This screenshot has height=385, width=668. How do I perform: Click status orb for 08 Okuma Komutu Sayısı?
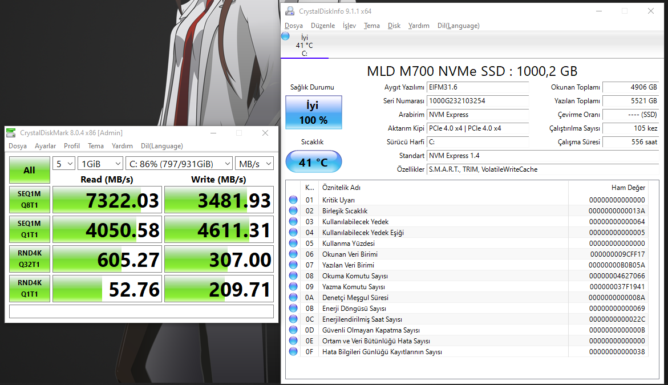[x=293, y=275]
